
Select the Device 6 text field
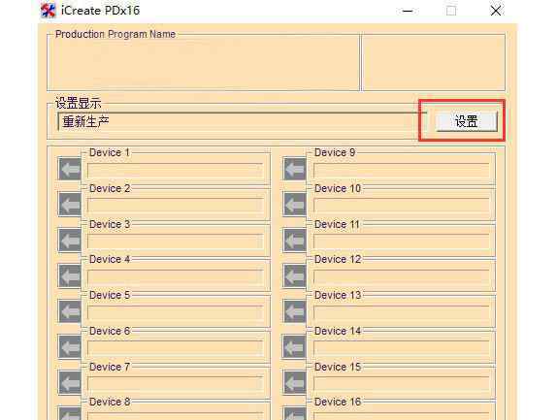coord(175,348)
